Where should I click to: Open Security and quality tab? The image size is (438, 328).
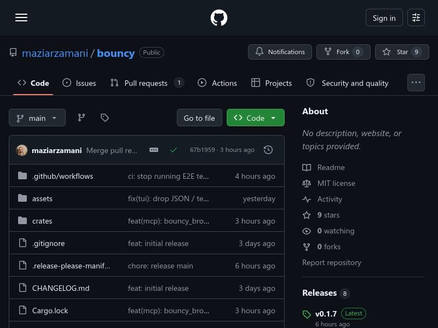pos(347,83)
